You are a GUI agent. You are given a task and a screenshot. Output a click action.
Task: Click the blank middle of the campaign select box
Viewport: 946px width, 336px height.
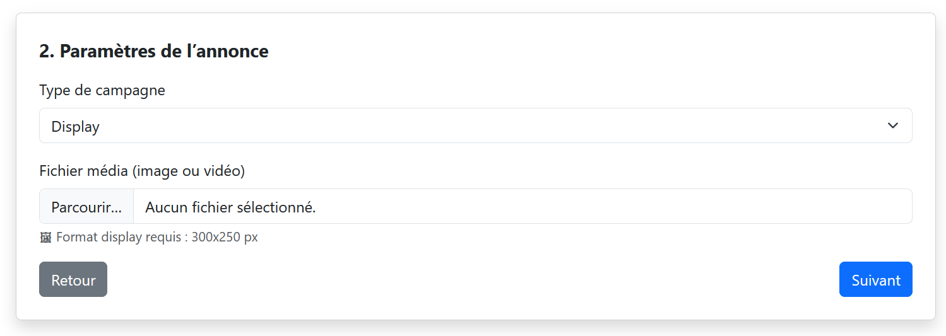click(473, 125)
